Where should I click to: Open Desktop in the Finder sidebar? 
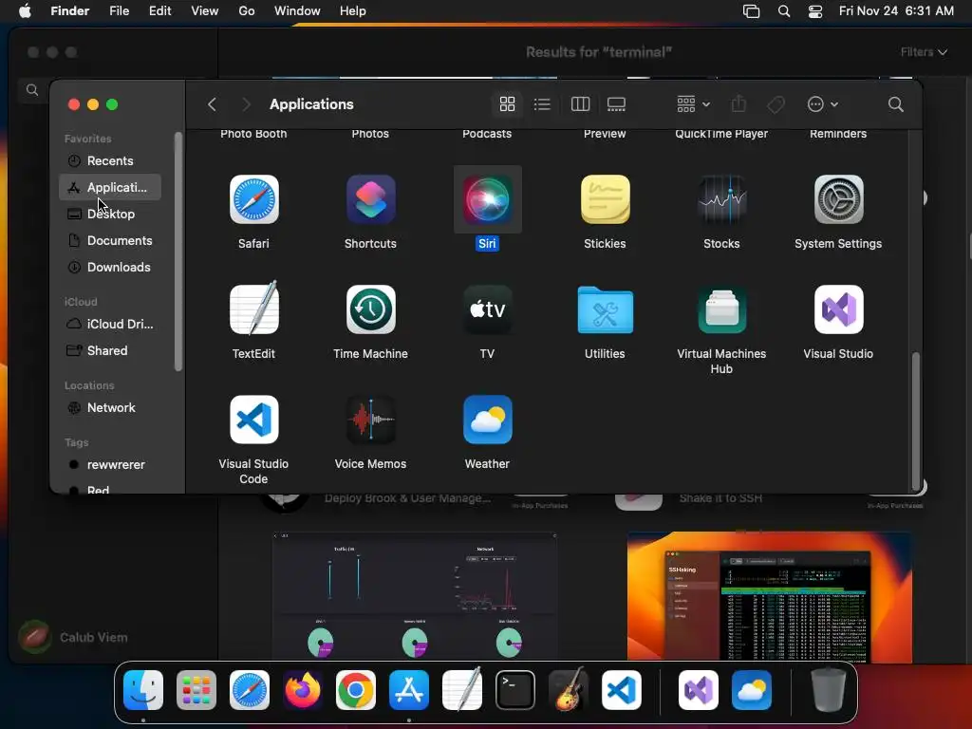pyautogui.click(x=110, y=214)
